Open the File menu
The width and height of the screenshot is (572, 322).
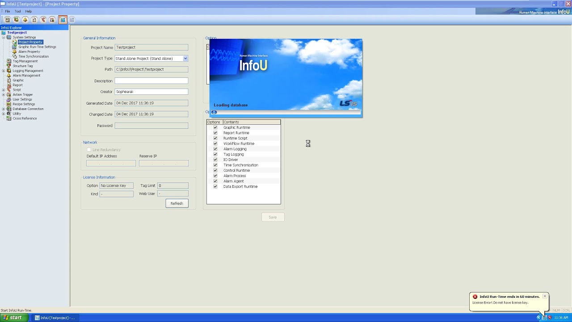click(8, 11)
